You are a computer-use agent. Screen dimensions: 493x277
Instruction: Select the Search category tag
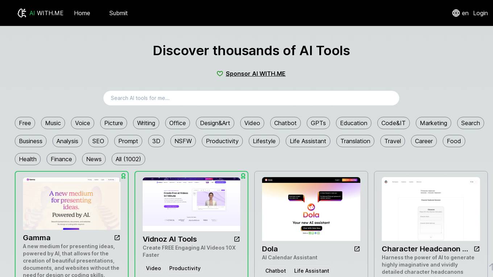pos(471,123)
